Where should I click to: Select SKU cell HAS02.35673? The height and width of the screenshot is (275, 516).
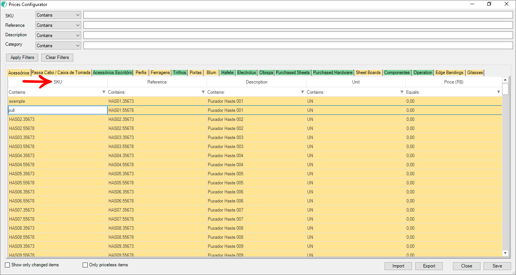point(58,119)
